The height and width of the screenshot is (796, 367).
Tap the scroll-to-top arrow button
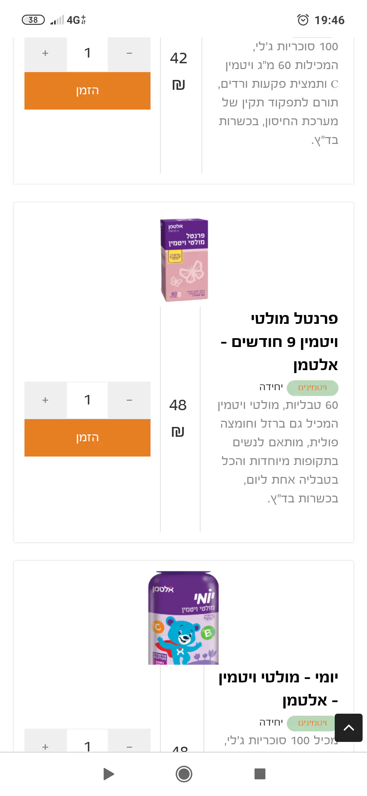coord(348,728)
